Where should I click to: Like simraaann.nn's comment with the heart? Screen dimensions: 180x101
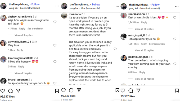pos(175,17)
